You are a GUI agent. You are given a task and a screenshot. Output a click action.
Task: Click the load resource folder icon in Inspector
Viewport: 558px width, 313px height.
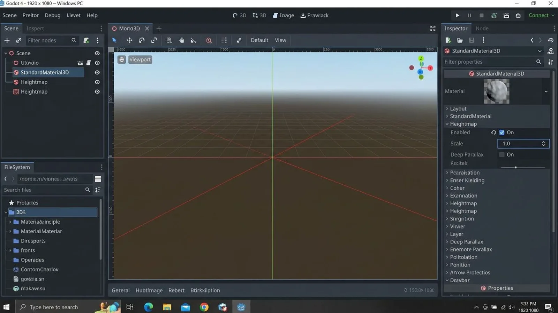point(460,40)
